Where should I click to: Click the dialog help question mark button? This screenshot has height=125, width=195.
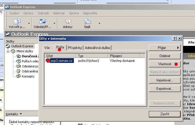pos(175,39)
